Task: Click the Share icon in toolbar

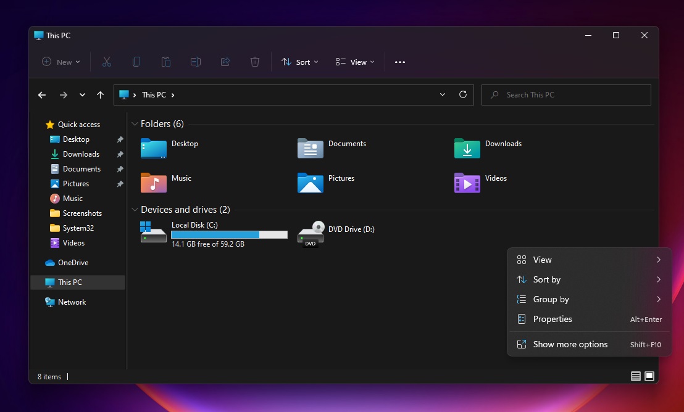Action: pos(225,62)
